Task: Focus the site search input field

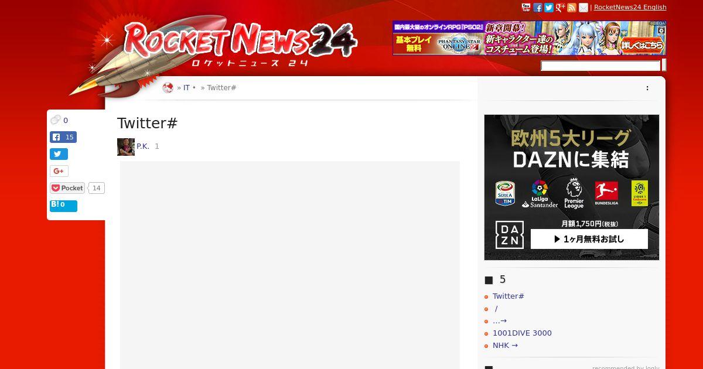Action: click(x=600, y=66)
